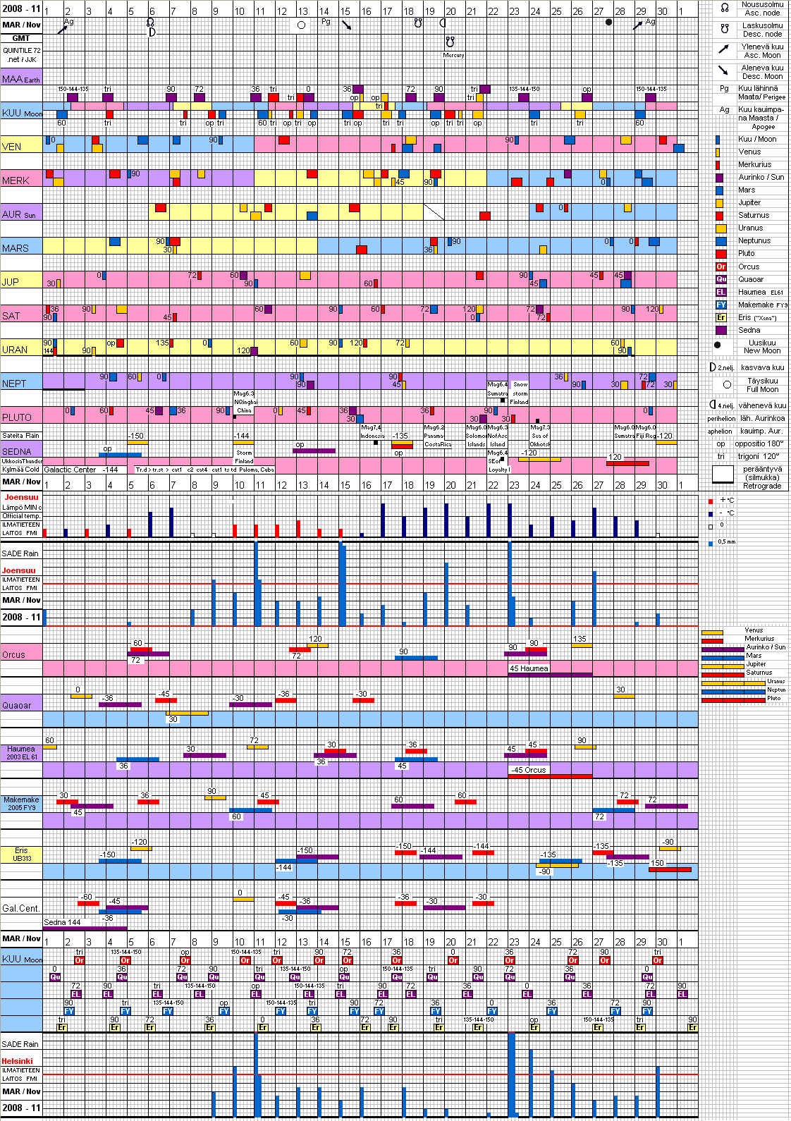
Task: Click the red Joensuu heading above temperature chart
Action: pyautogui.click(x=21, y=497)
